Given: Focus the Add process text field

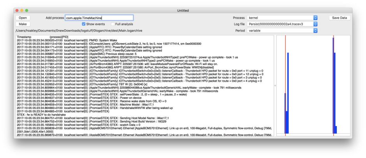Looking at the screenshot, I should point(99,18).
